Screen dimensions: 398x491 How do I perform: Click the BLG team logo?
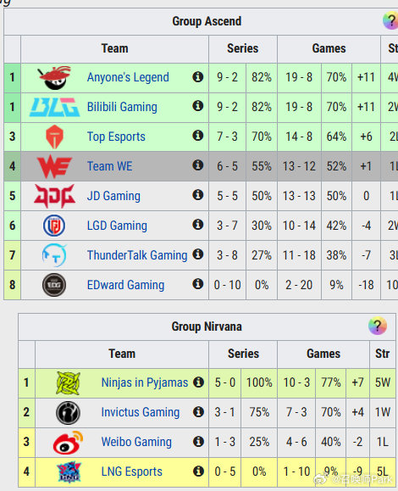[54, 107]
